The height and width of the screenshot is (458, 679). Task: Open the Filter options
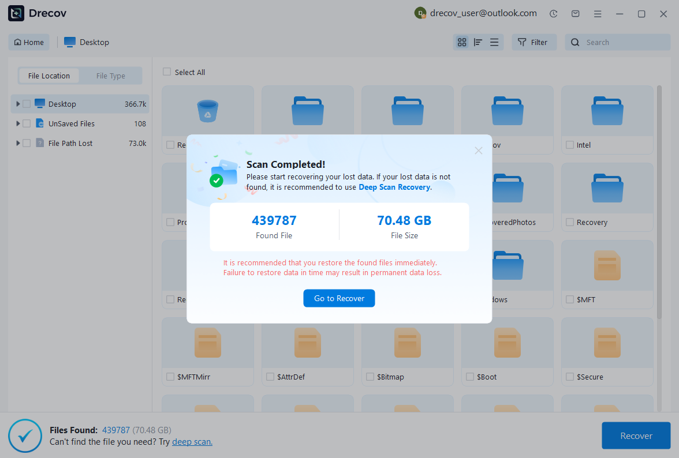coord(533,42)
